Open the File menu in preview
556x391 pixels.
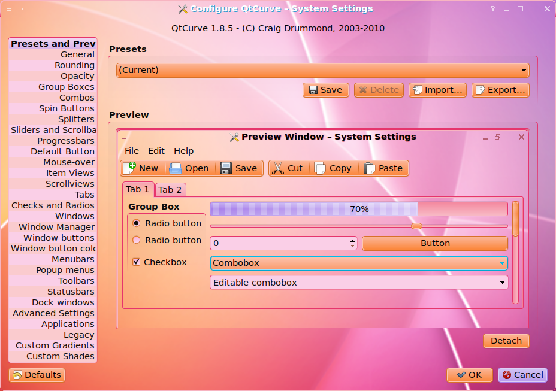click(x=132, y=151)
